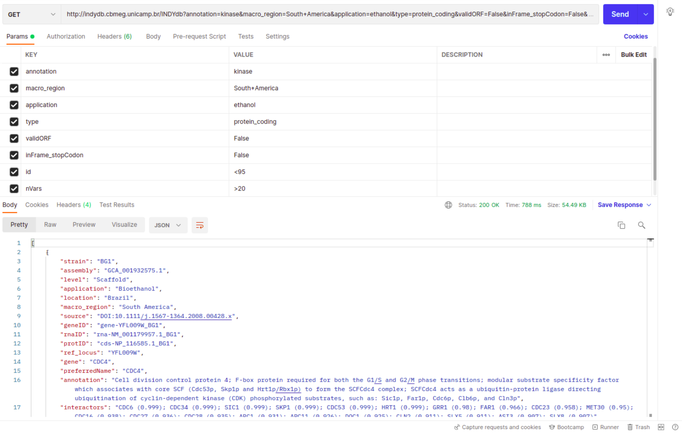Open the JSON format dropdown
The height and width of the screenshot is (433, 682).
(168, 225)
